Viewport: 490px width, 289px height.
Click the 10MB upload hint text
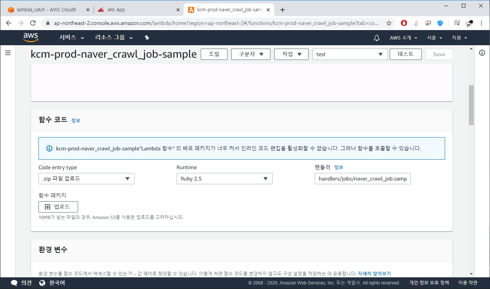tap(111, 217)
